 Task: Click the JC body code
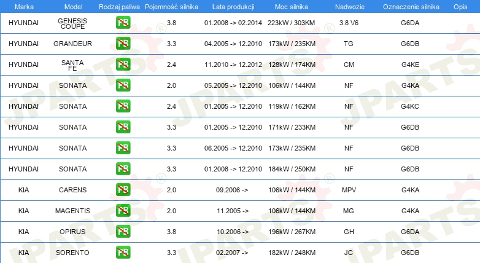click(349, 253)
